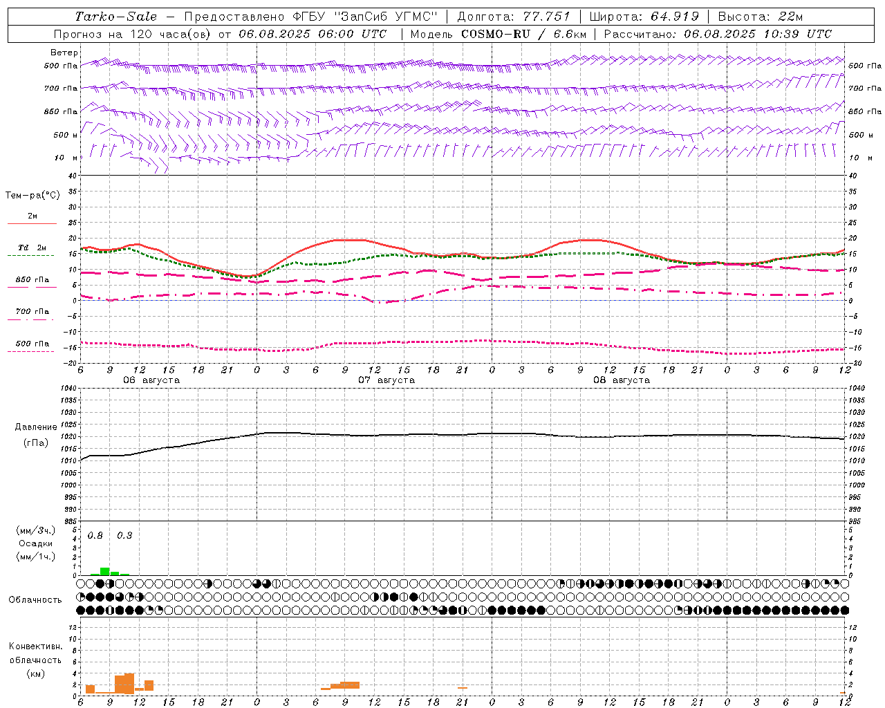Viewport: 885px width, 708px height.
Task: Click the 'Тем-ра(°C)' temperature label
Action: coord(32,196)
